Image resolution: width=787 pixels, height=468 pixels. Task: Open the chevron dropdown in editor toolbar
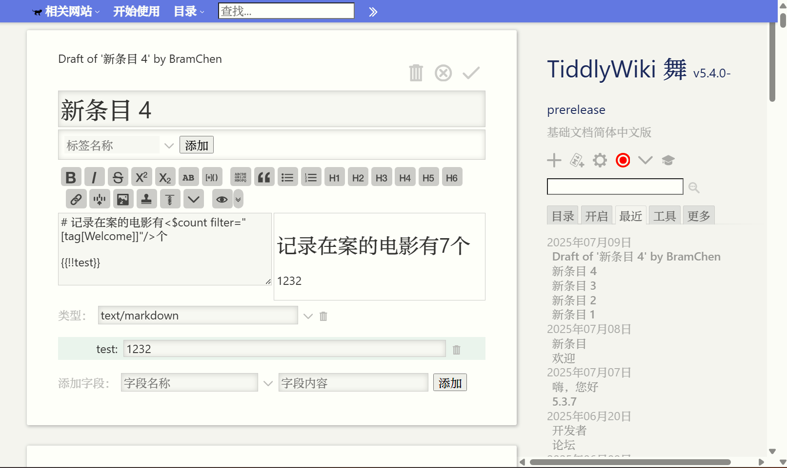tap(193, 199)
